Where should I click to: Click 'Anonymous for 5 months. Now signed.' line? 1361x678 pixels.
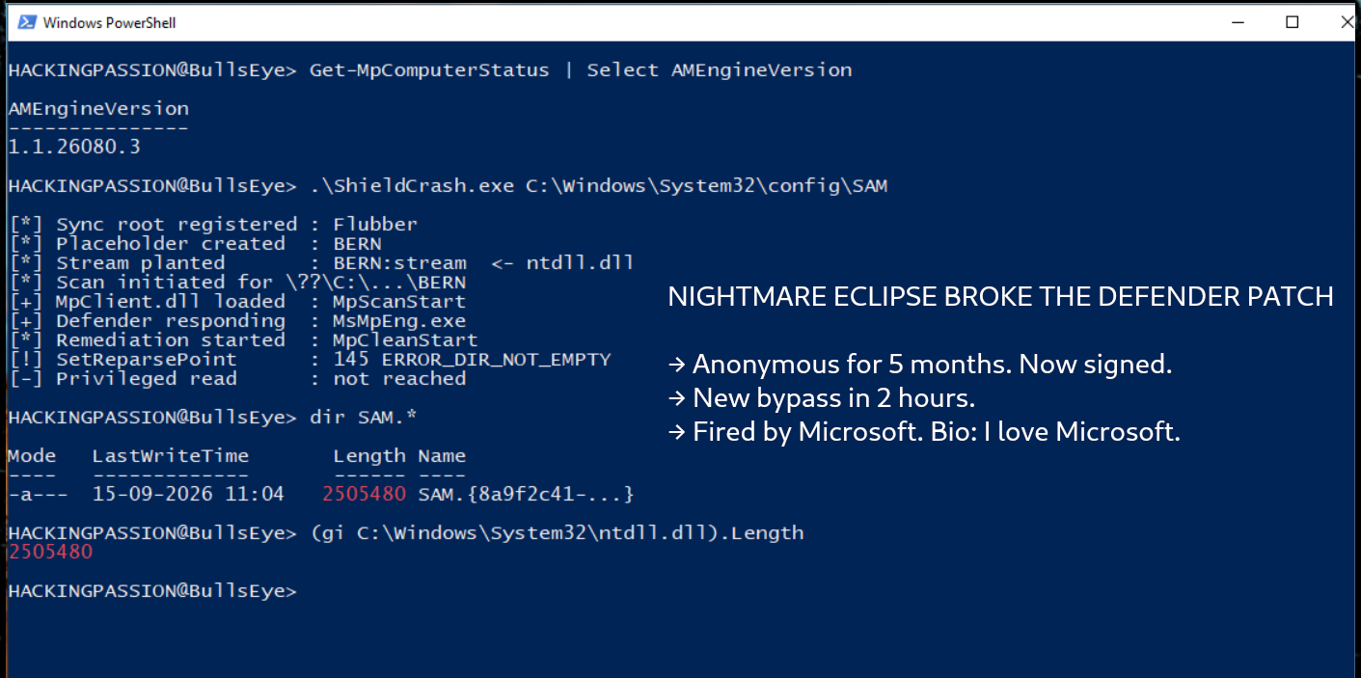click(919, 365)
